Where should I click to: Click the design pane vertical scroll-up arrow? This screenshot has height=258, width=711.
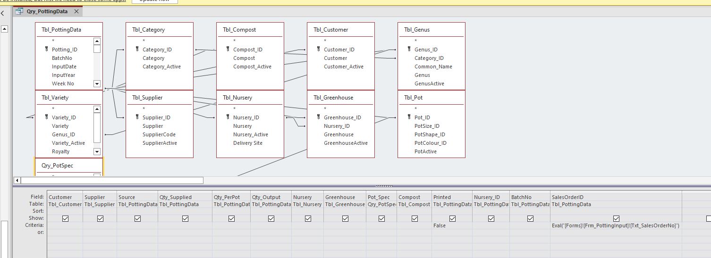[5, 29]
